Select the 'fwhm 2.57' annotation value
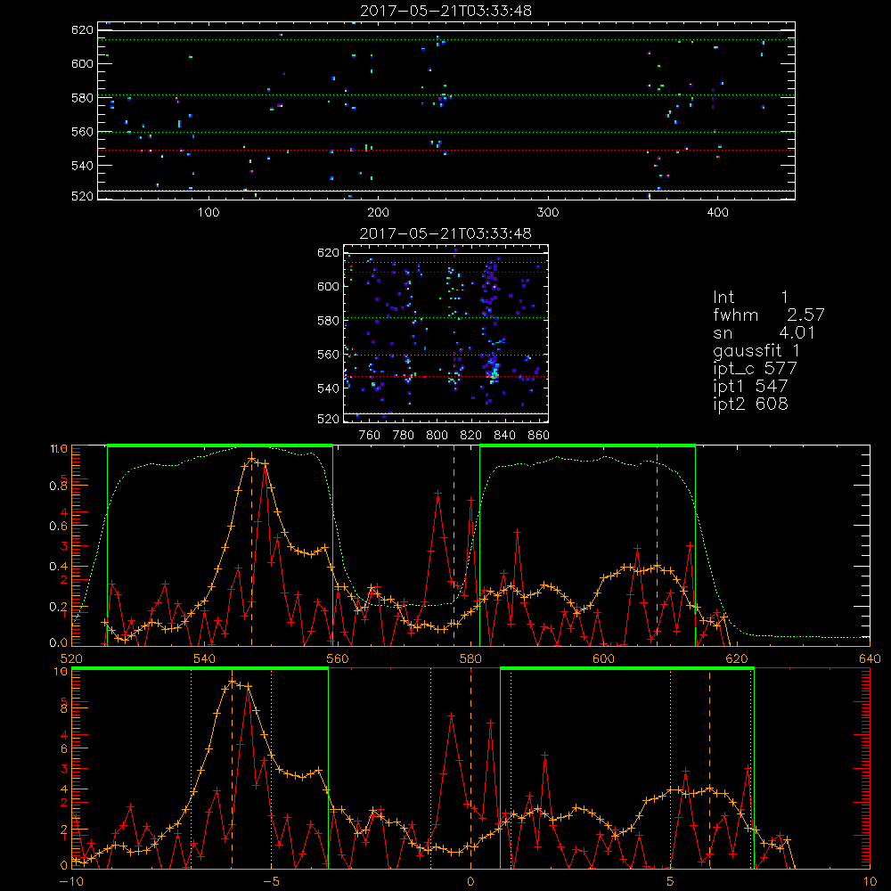The width and height of the screenshot is (891, 891). (805, 315)
